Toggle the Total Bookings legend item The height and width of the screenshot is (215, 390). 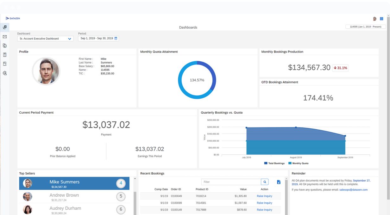coord(274,163)
